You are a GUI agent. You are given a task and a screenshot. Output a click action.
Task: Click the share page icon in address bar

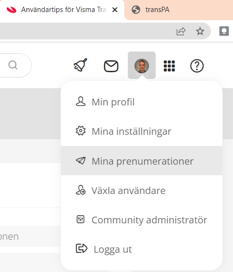coord(181,31)
